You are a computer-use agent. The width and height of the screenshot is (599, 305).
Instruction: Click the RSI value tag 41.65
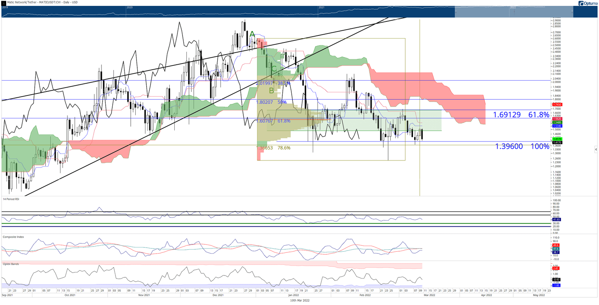[x=557, y=220]
